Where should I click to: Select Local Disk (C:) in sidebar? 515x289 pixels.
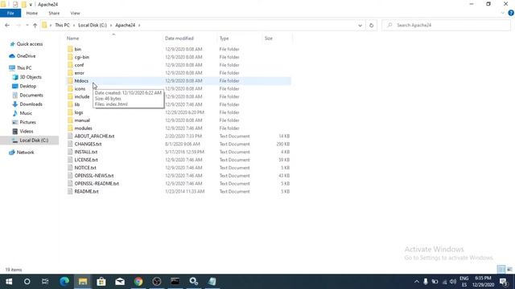31,140
